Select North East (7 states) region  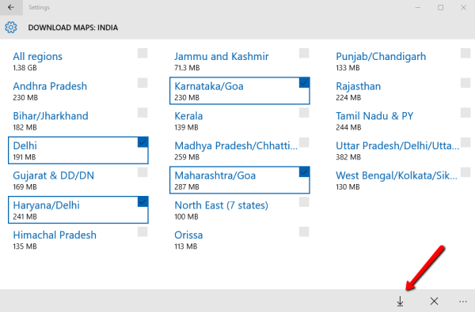240,210
